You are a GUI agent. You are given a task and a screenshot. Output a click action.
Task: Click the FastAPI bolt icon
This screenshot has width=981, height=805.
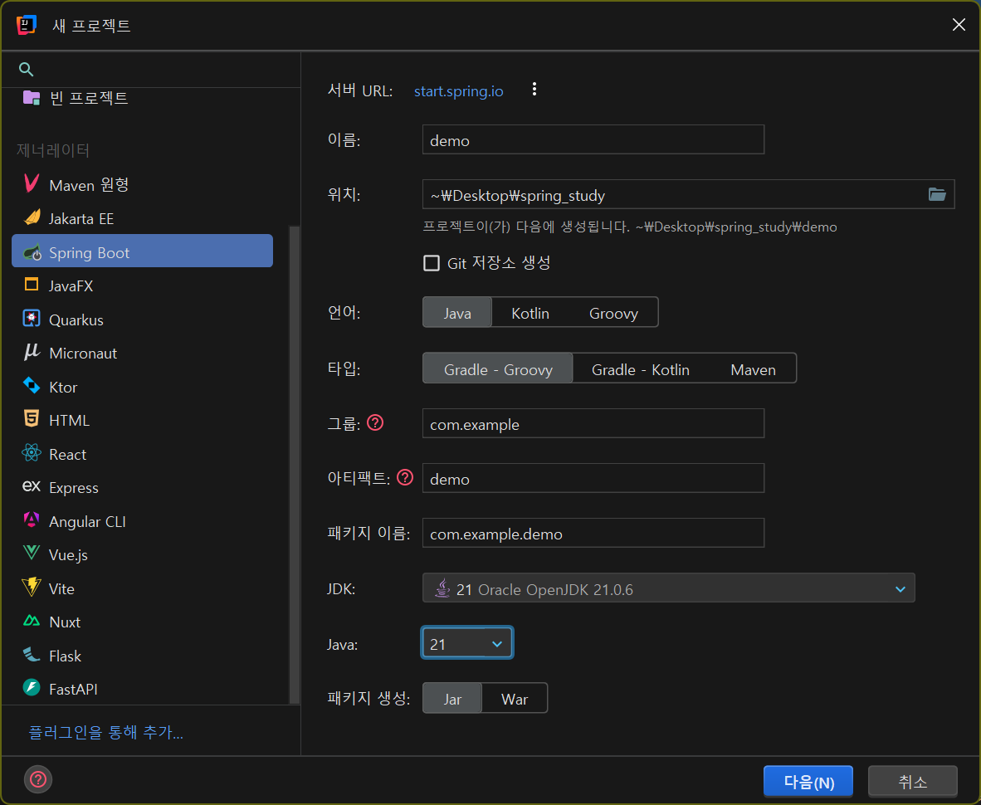click(32, 687)
